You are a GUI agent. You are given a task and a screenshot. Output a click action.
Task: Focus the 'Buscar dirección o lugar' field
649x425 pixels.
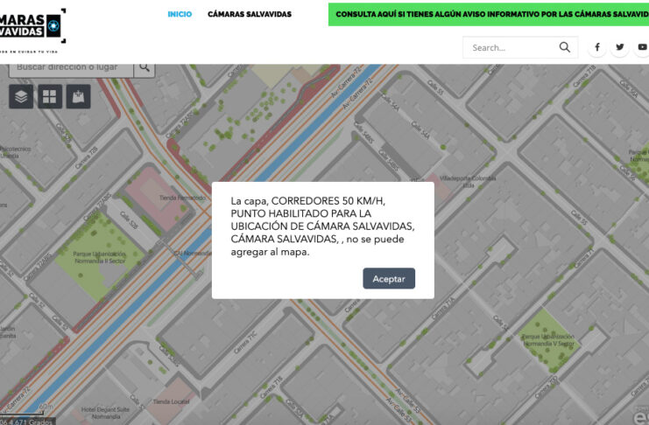pos(70,66)
